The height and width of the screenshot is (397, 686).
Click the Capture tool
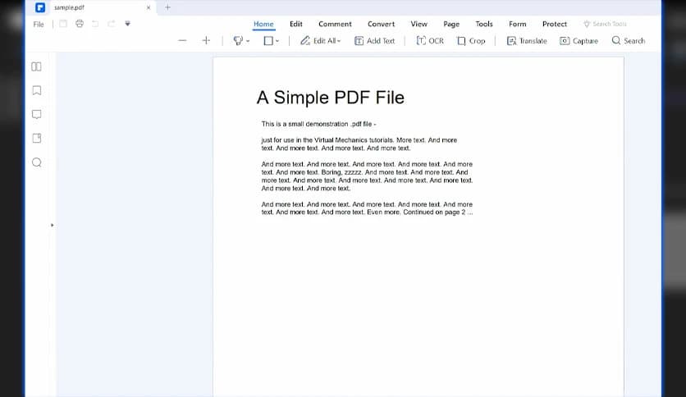[x=579, y=41]
